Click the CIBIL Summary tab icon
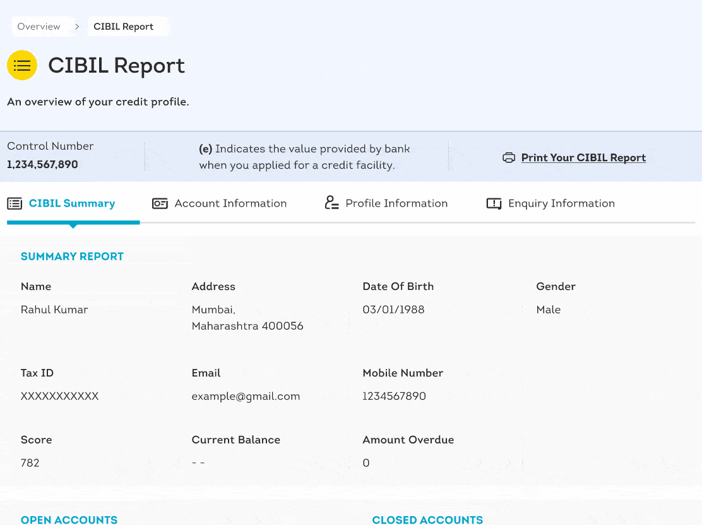This screenshot has width=702, height=525. (15, 204)
